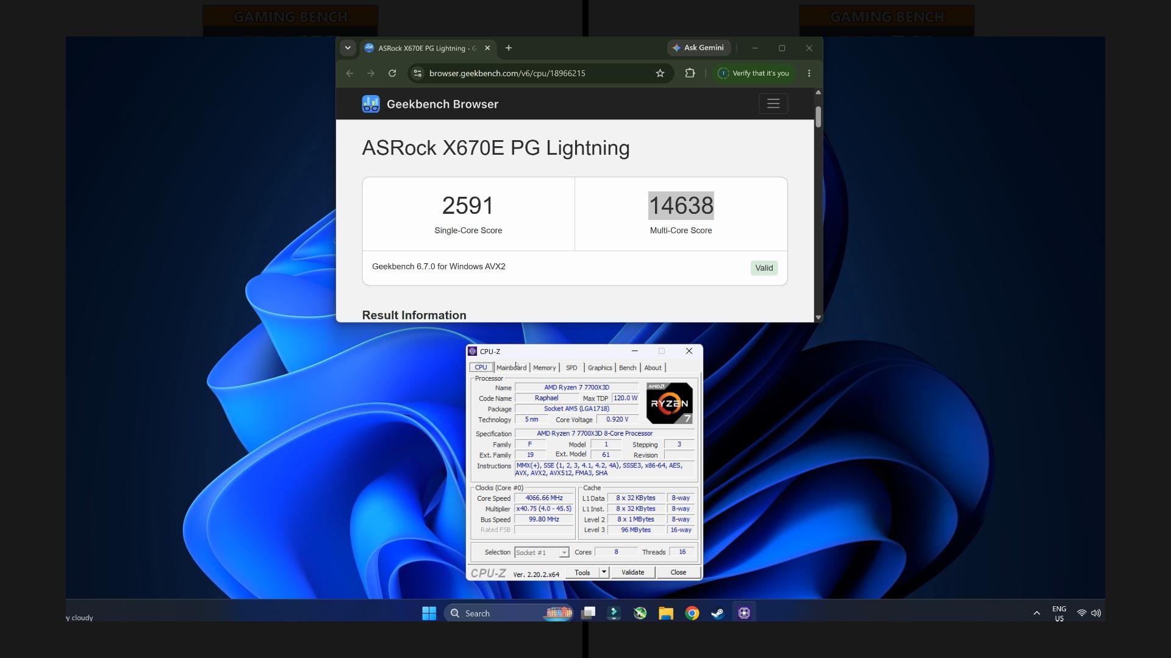This screenshot has height=658, width=1171.
Task: Maximize the Chrome window
Action: [x=782, y=48]
